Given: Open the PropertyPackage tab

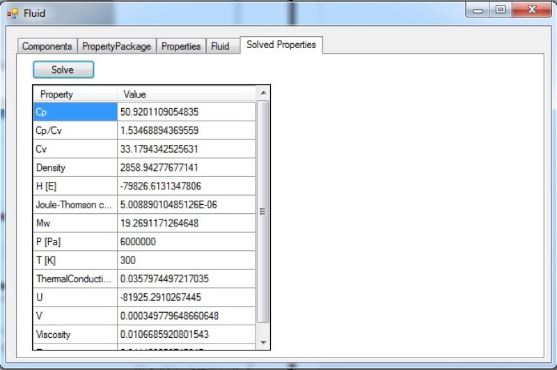Looking at the screenshot, I should [116, 46].
